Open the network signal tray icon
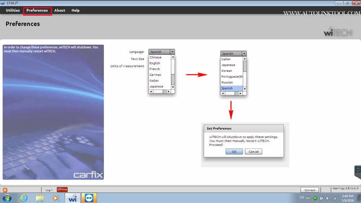Viewport: 361px width, 203px height. click(x=335, y=198)
